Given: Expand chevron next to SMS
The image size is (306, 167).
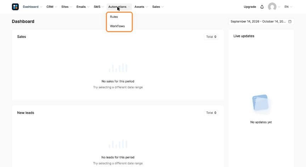Looking at the screenshot, I should tap(103, 7).
